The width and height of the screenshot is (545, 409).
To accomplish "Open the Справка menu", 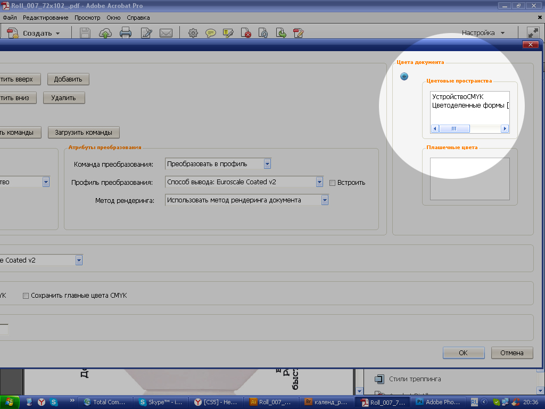I will coord(138,18).
